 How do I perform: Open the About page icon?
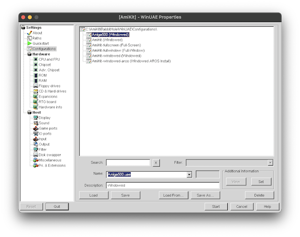tap(29, 33)
